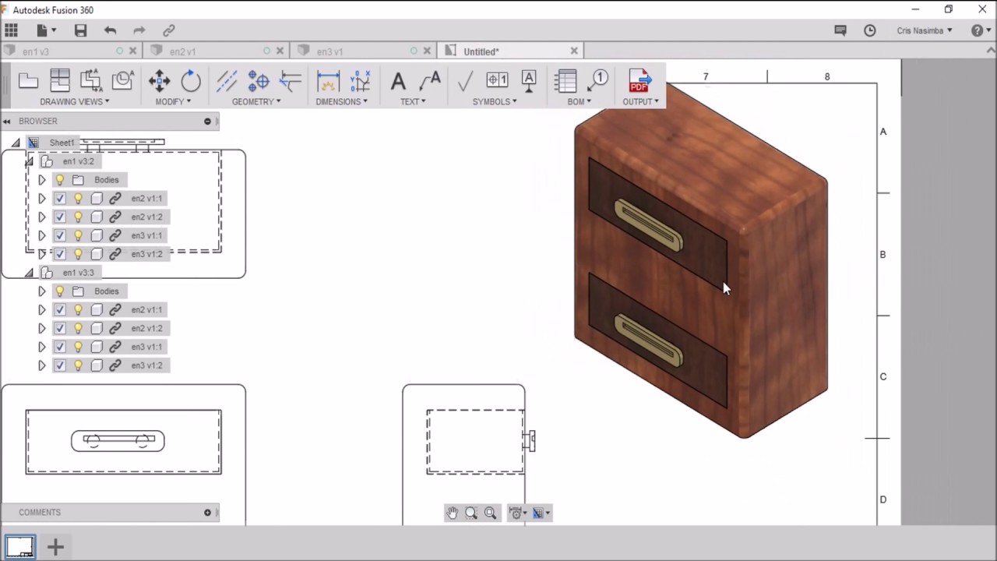This screenshot has width=997, height=561.
Task: Toggle en2 v1:2 lightbulb under en1 v3:3
Action: (78, 328)
